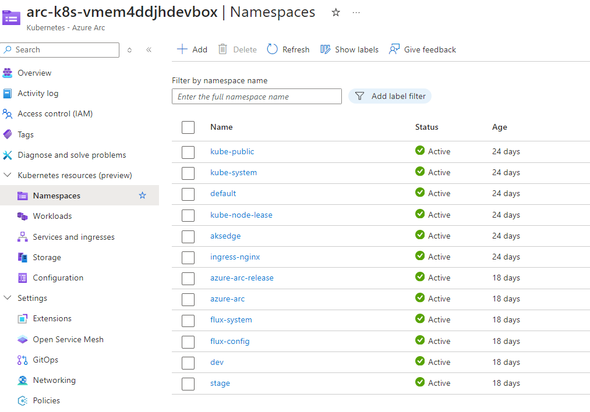The image size is (590, 412).
Task: Click the Open Service Mesh icon
Action: coord(23,339)
